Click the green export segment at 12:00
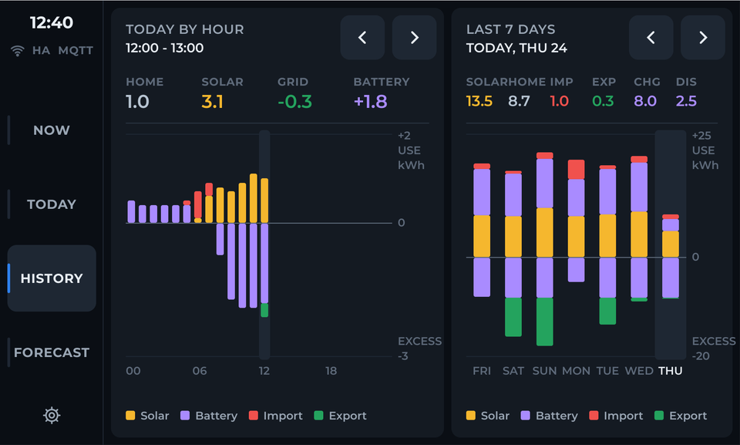The image size is (740, 445). click(264, 310)
